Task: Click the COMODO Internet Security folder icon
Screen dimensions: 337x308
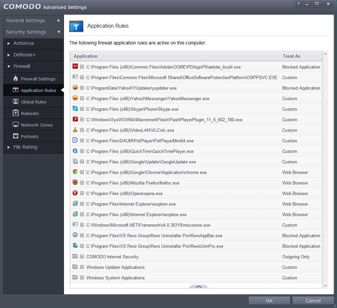Action: coord(75,256)
